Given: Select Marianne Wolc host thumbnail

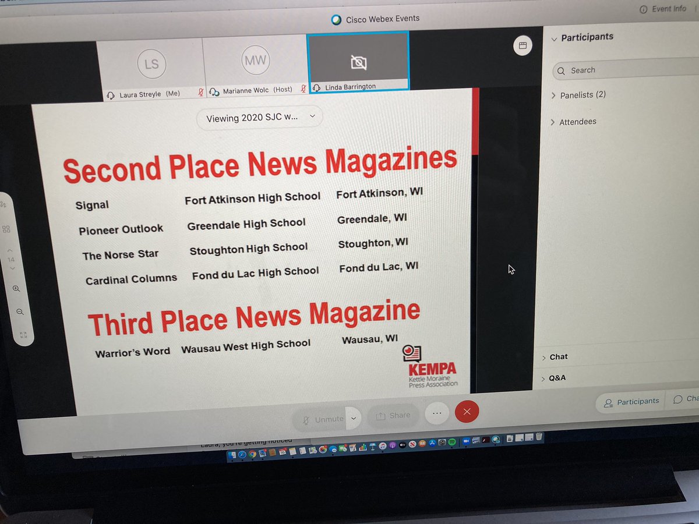Looking at the screenshot, I should [x=255, y=66].
